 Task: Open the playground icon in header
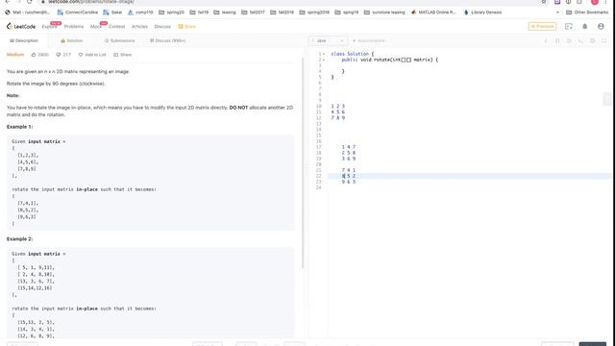point(568,26)
